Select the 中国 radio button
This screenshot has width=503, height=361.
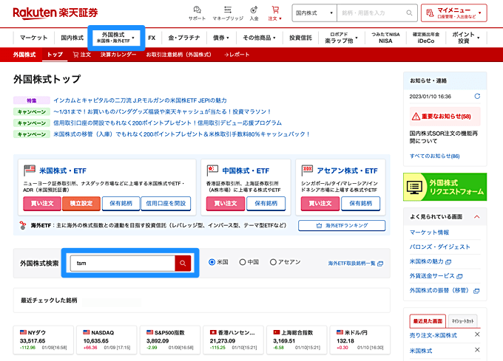[243, 262]
